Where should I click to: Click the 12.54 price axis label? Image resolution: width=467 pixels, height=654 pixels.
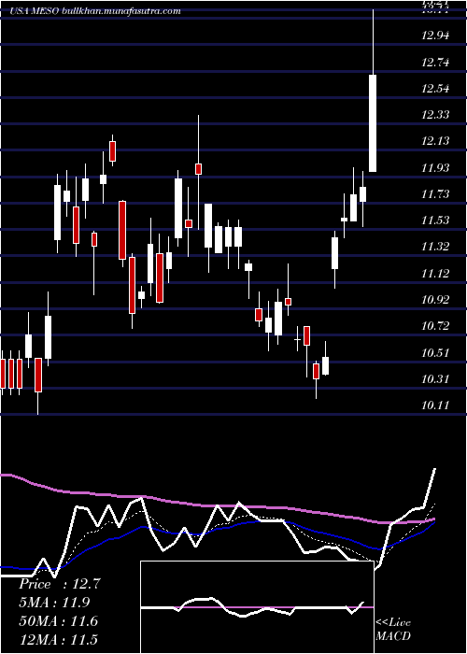[x=435, y=89]
